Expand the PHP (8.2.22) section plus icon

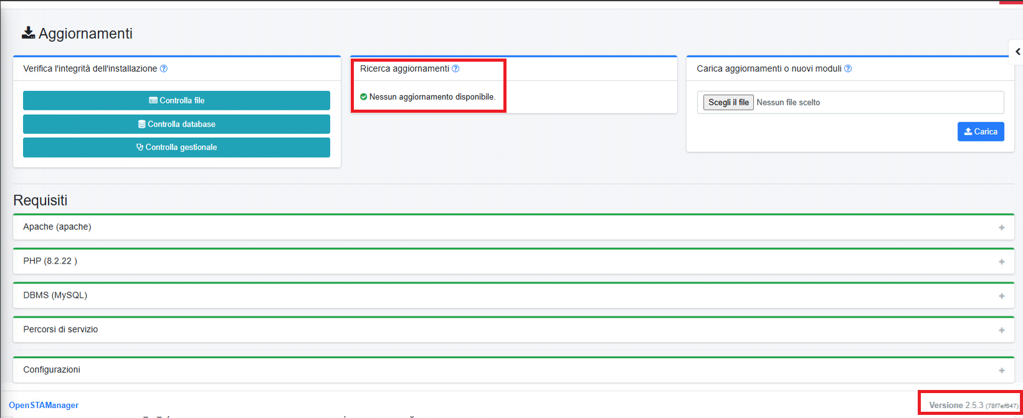(1002, 262)
